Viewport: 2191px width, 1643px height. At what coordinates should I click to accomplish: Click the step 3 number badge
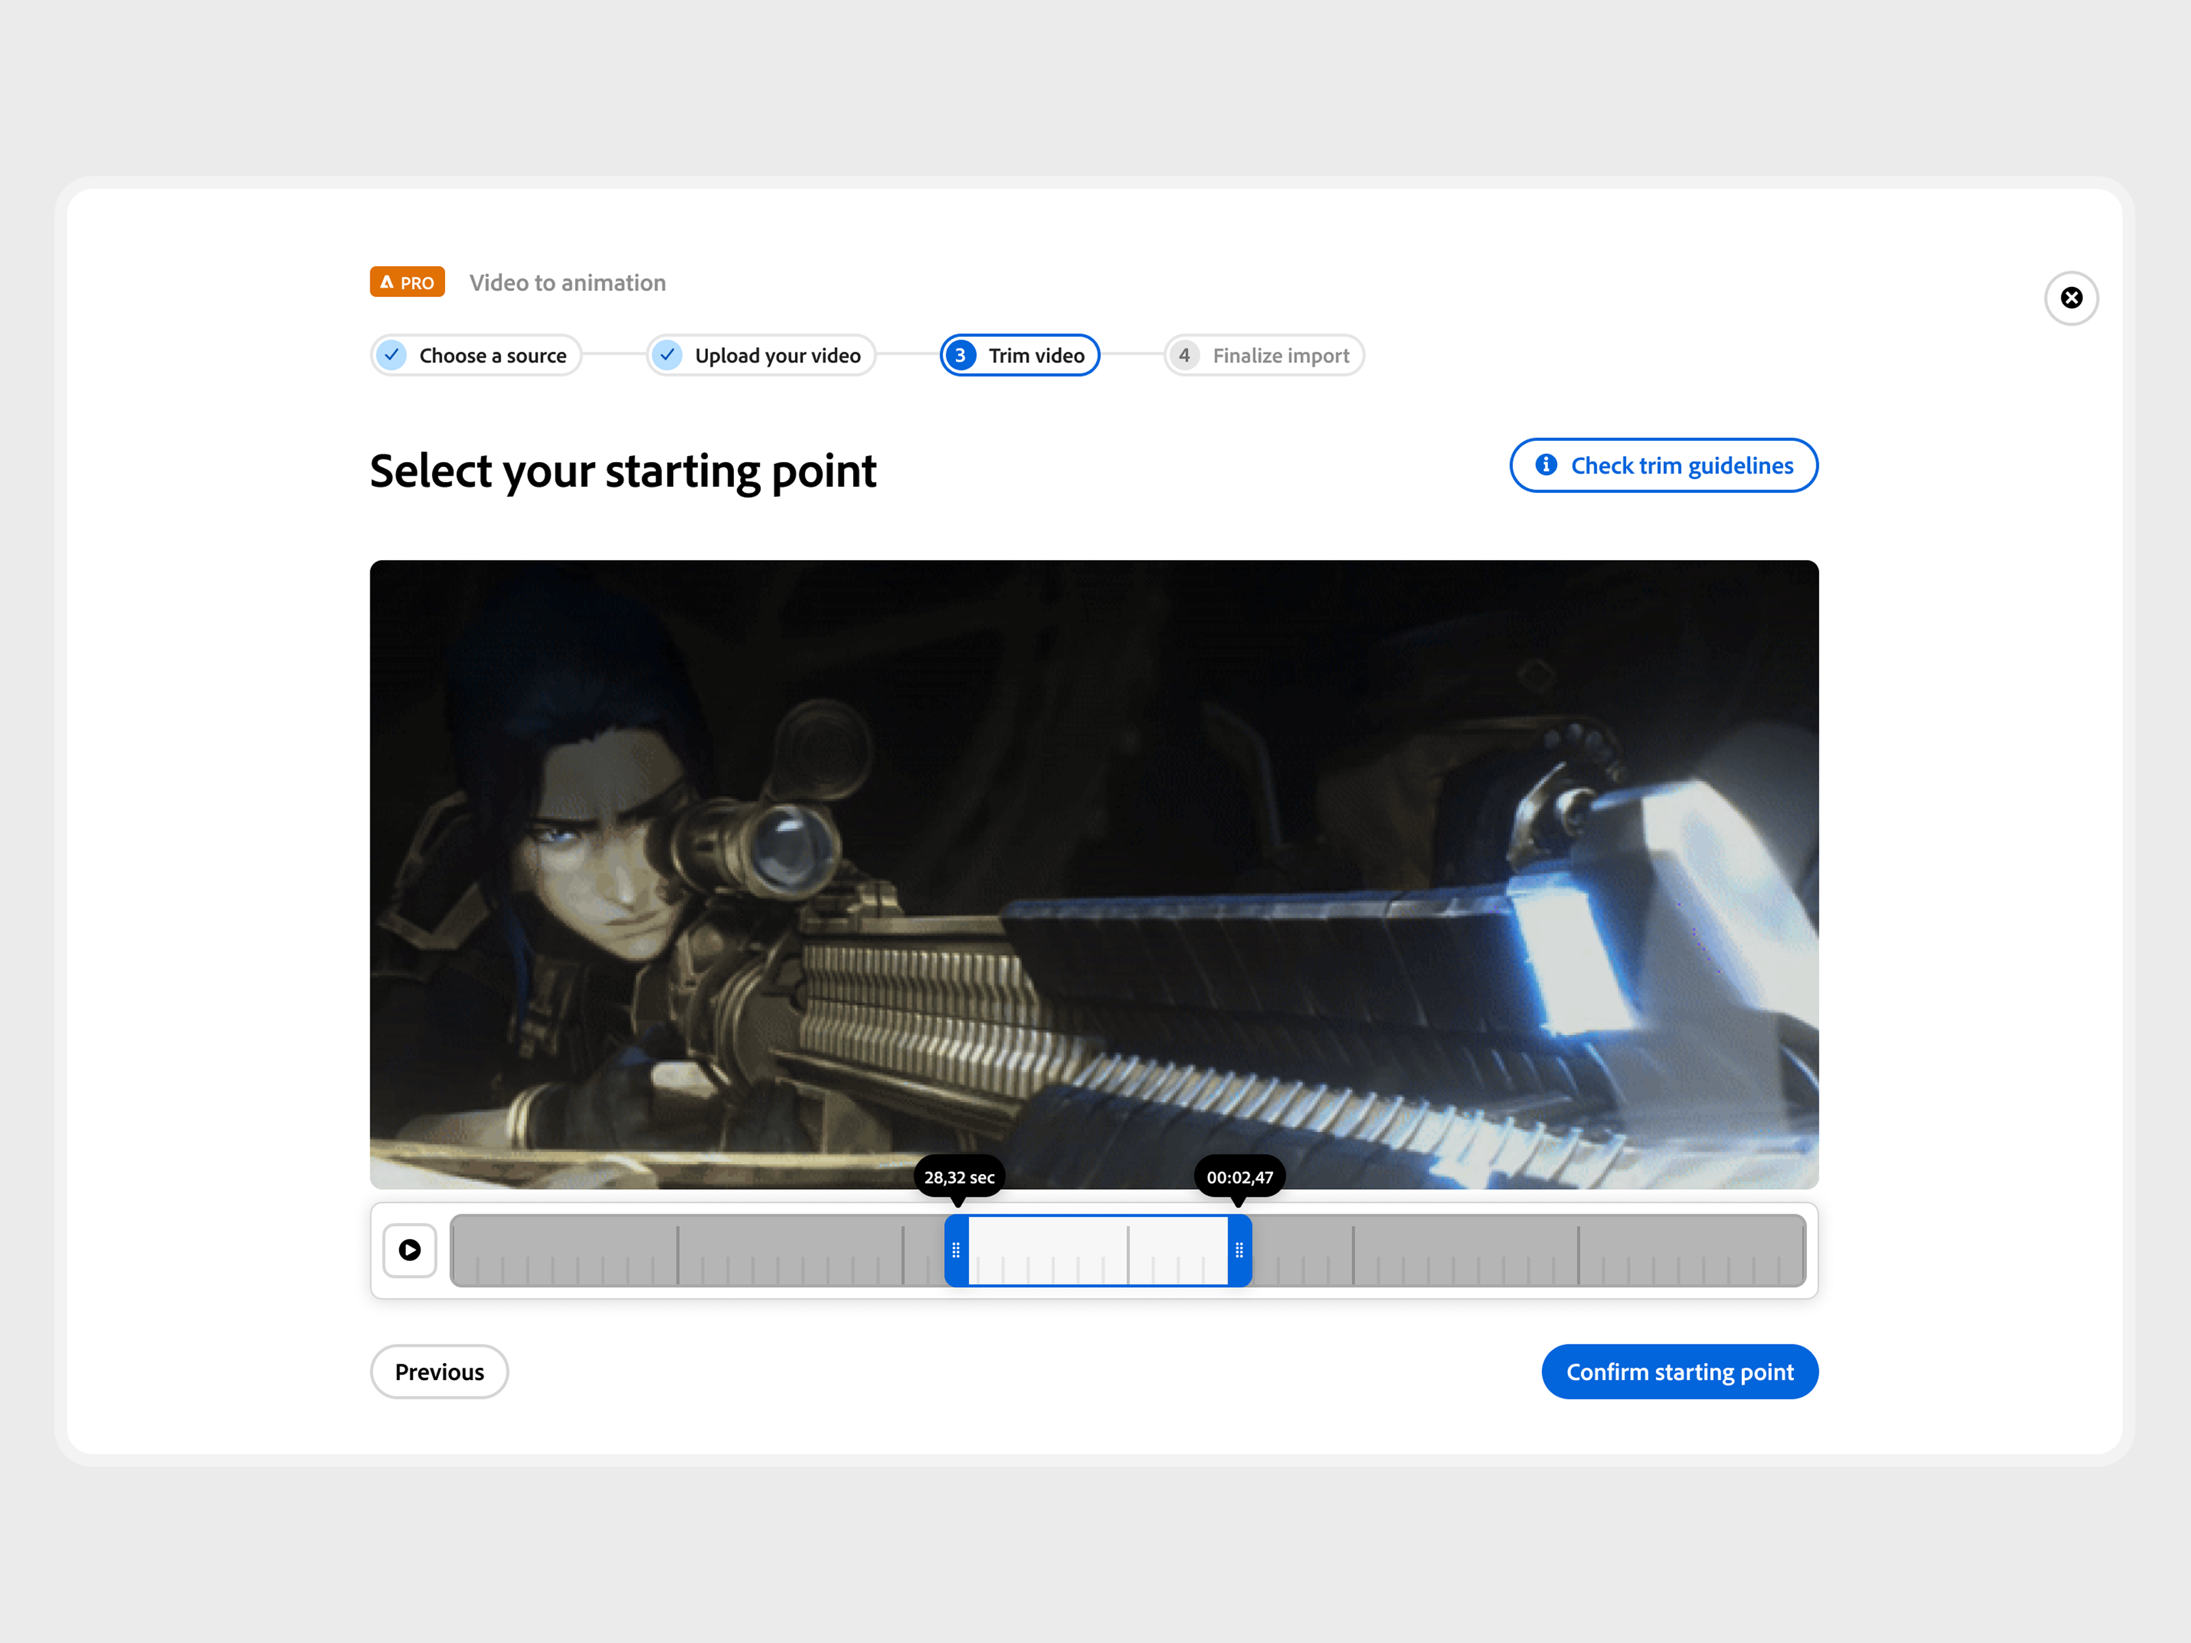tap(960, 355)
